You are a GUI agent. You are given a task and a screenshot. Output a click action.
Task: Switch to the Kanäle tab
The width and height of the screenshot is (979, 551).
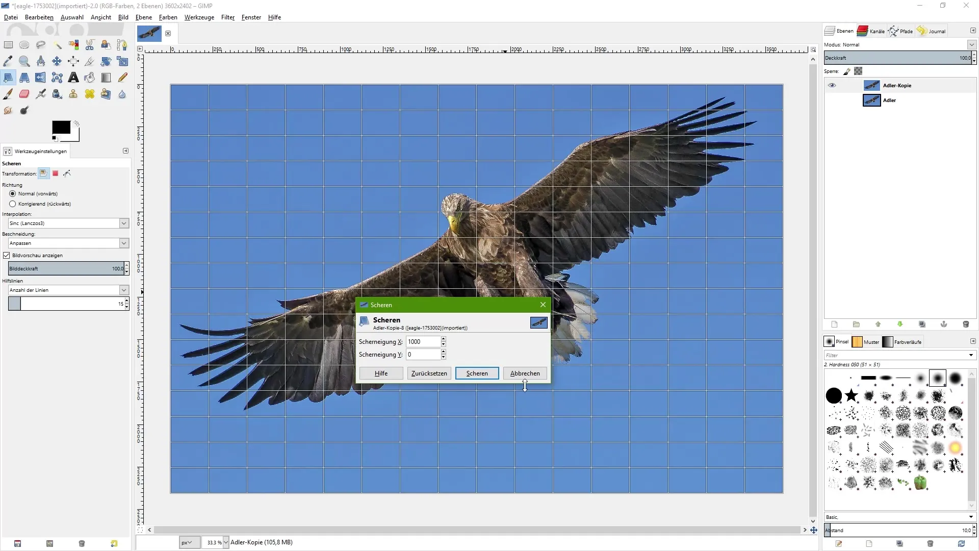pos(871,31)
